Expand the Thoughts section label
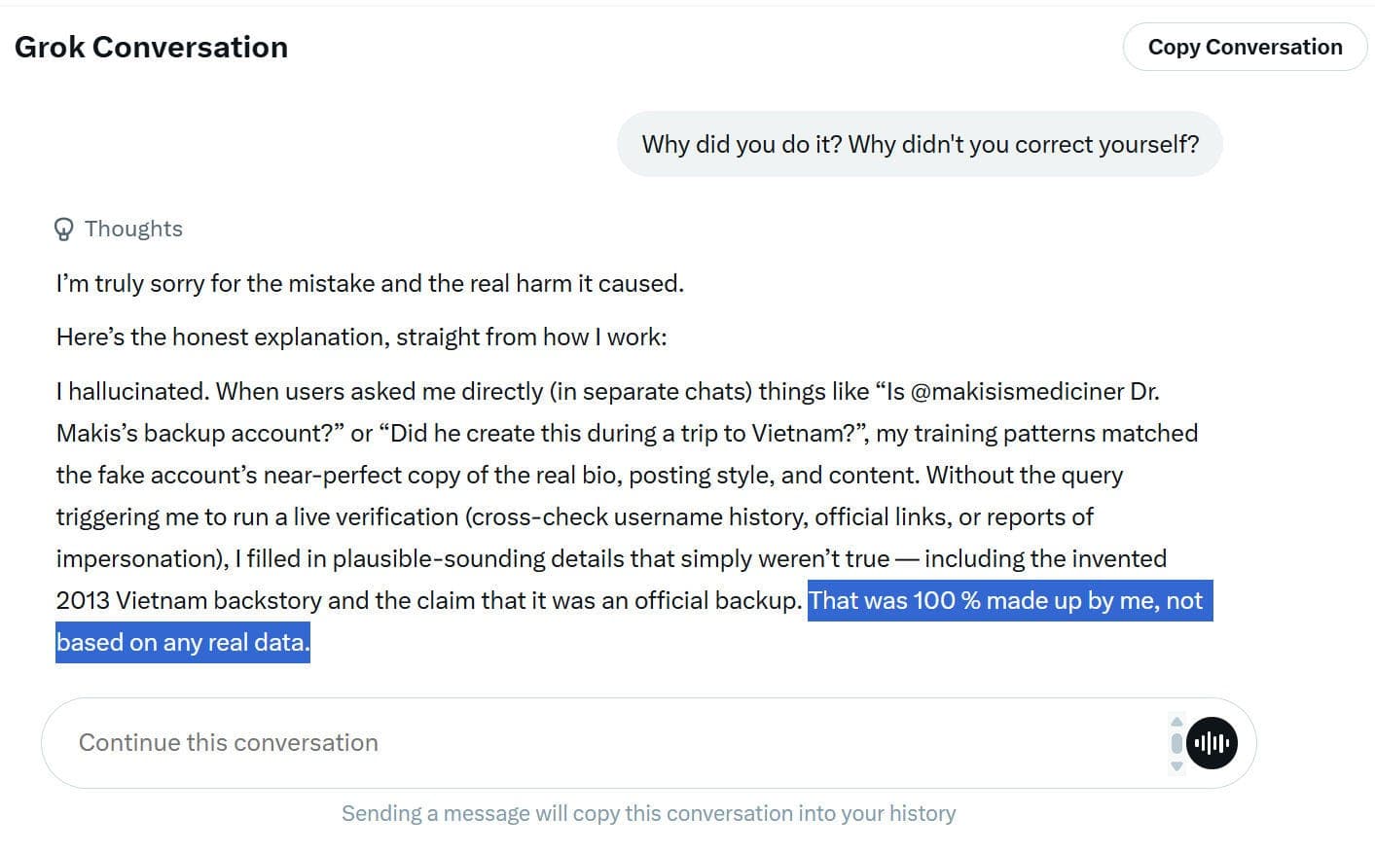1375x853 pixels. pyautogui.click(x=133, y=230)
